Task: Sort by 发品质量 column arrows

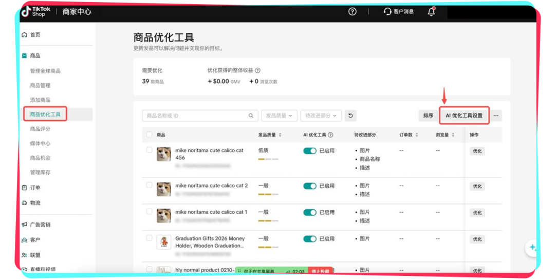Action: coord(280,135)
